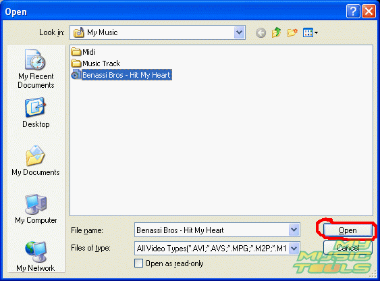Open My Computer shortcut
The width and height of the screenshot is (380, 281).
coord(36,209)
